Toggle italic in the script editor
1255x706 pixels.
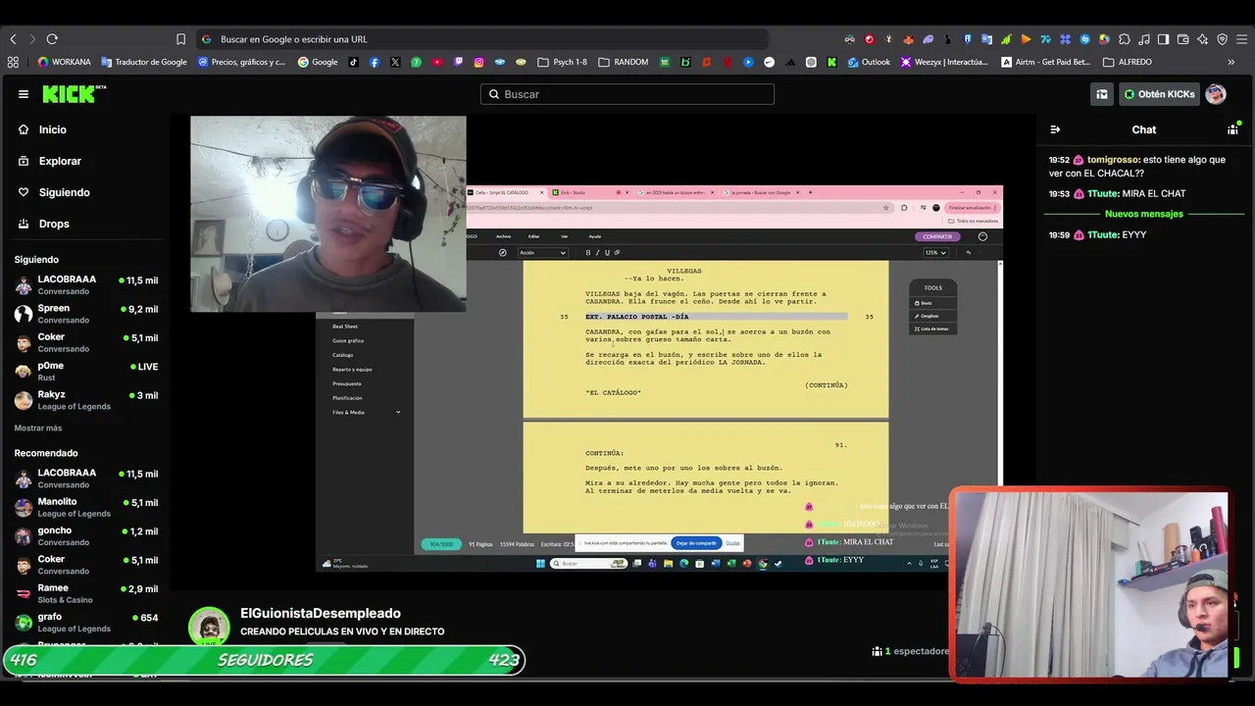tap(598, 253)
